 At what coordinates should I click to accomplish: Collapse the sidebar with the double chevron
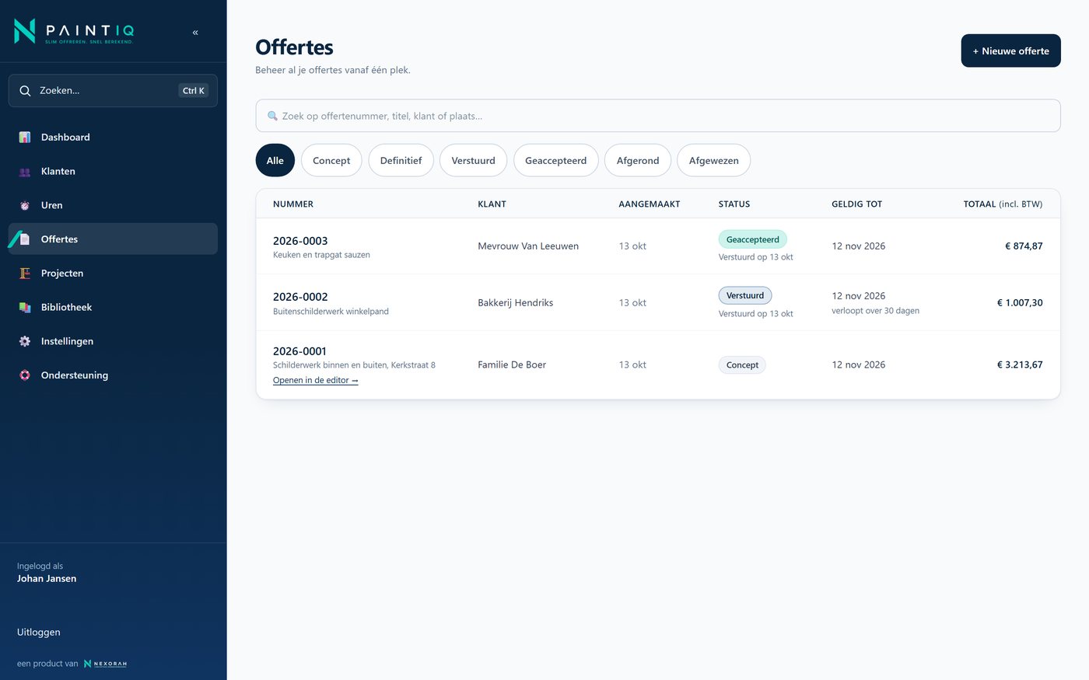(195, 33)
